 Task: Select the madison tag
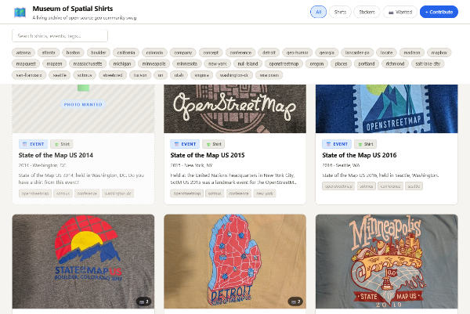[412, 52]
